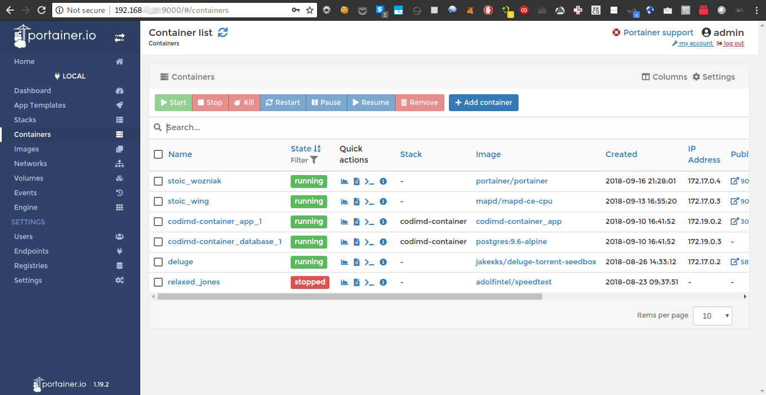
Task: Click the sidebar collapse arrows icon
Action: tap(120, 38)
